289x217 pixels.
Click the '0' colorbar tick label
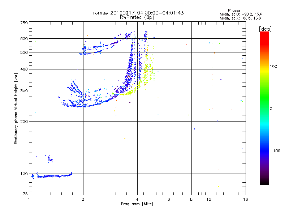[271, 109]
